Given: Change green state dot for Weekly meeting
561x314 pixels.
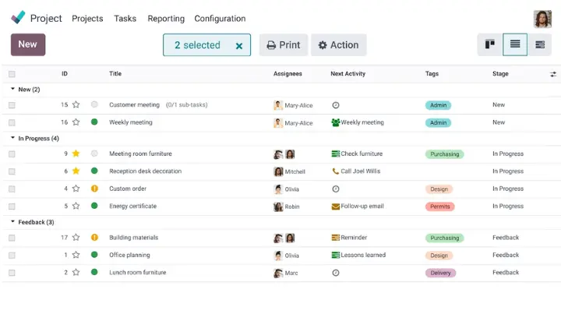Looking at the screenshot, I should tap(94, 122).
